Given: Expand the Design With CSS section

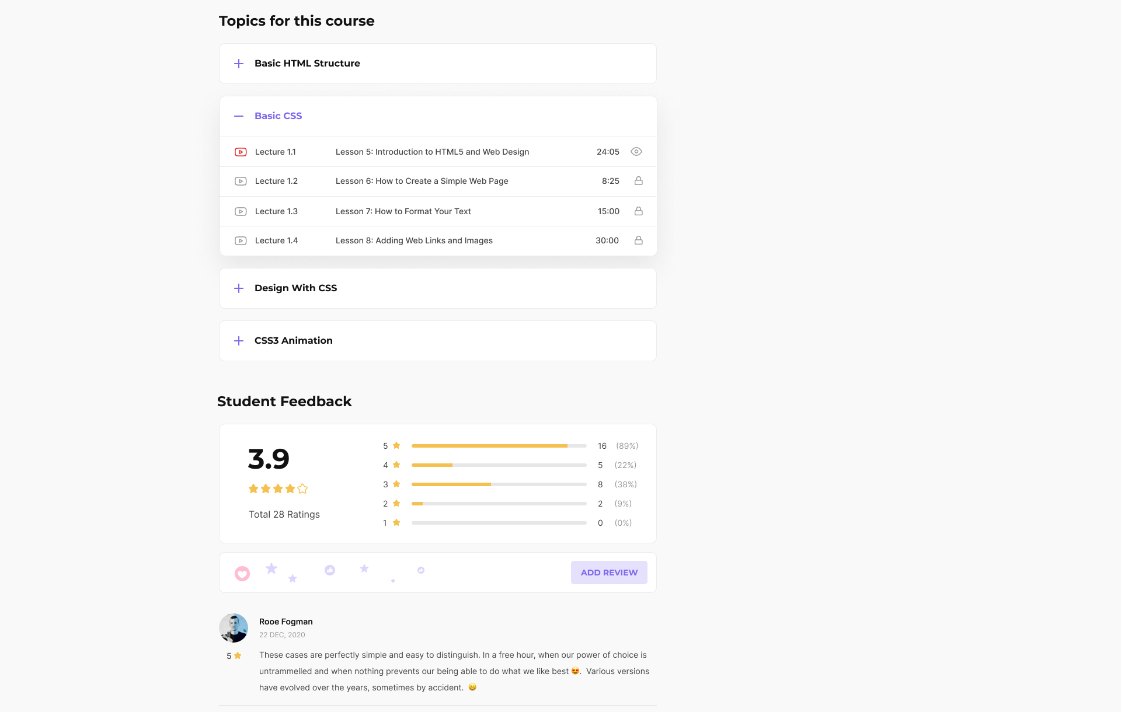Looking at the screenshot, I should [x=438, y=288].
